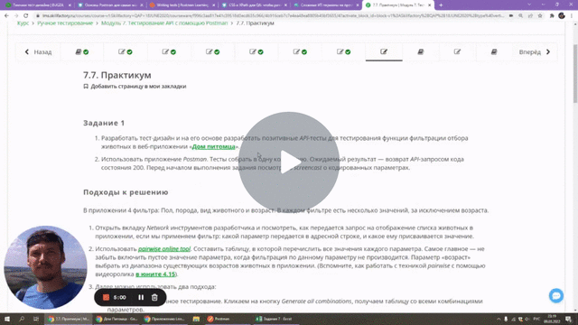Open the blue chat support bubble
The height and width of the screenshot is (325, 578).
556,295
